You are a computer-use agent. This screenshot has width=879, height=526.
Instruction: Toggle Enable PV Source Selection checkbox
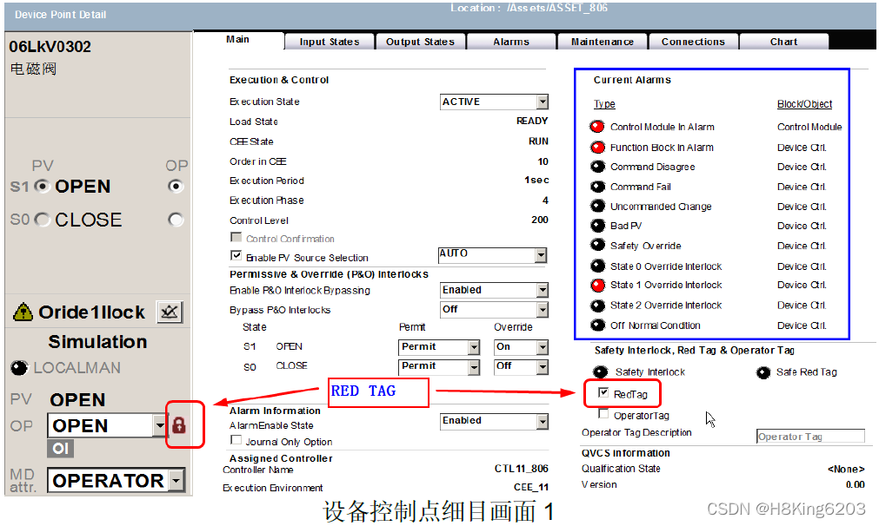(x=236, y=256)
